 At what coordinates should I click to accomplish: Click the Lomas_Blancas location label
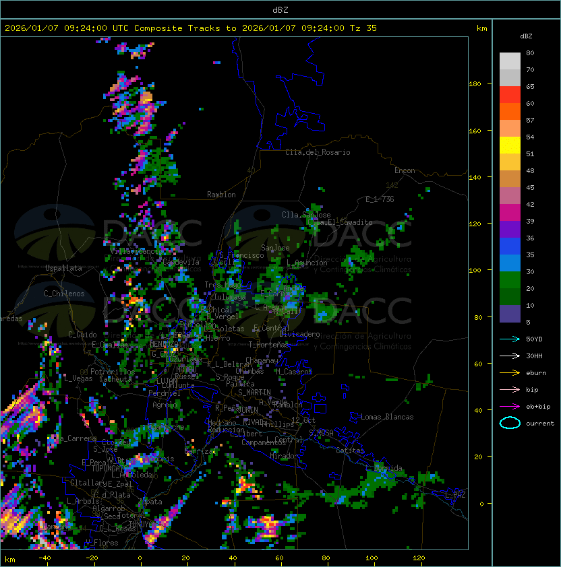[387, 417]
